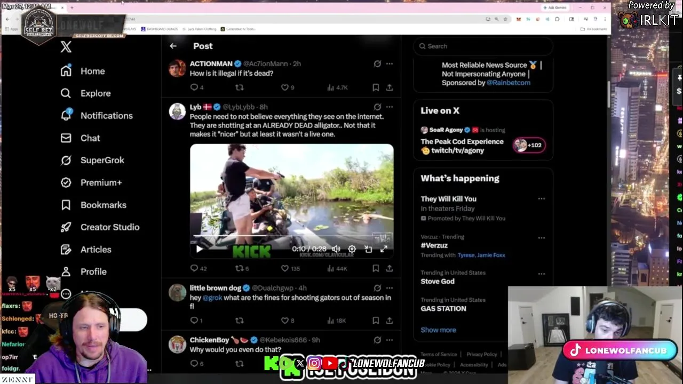Image resolution: width=683 pixels, height=384 pixels.
Task: Open Premium+ in the sidebar
Action: click(91, 182)
